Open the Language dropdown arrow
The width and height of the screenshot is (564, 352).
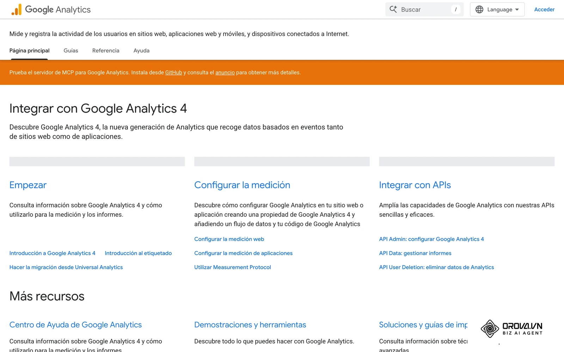click(517, 10)
